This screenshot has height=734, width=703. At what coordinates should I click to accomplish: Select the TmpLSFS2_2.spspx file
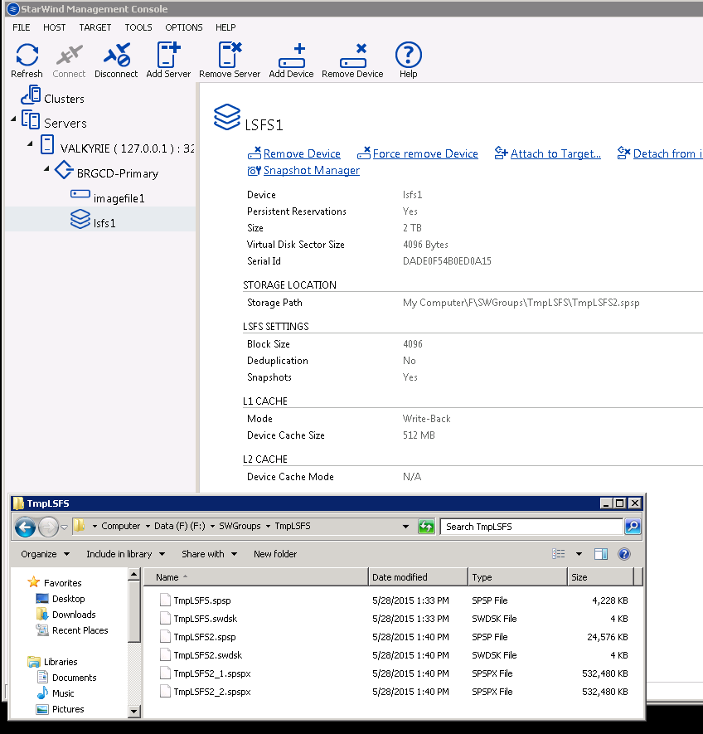tap(212, 692)
